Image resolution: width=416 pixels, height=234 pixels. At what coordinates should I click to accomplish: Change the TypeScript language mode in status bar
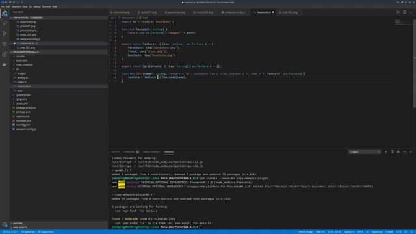click(377, 232)
